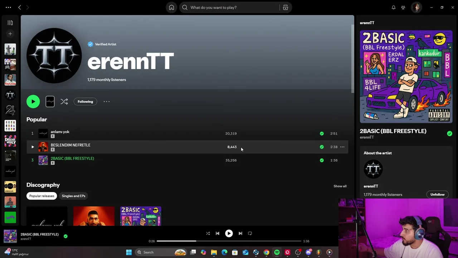Skip to next track

click(240, 233)
